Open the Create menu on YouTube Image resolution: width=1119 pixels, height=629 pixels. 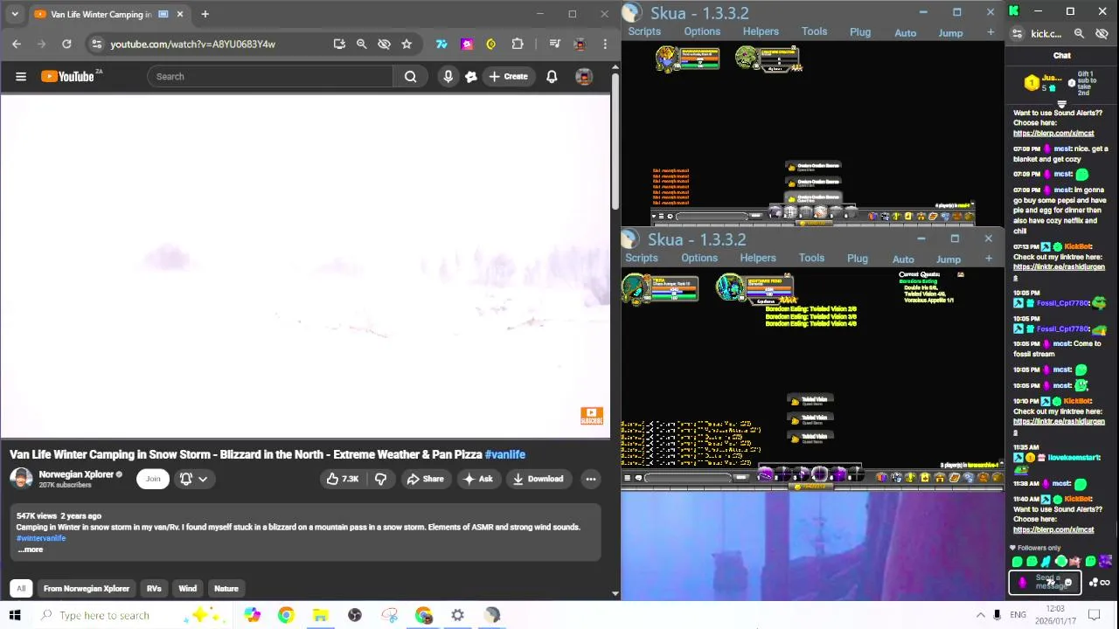point(508,77)
